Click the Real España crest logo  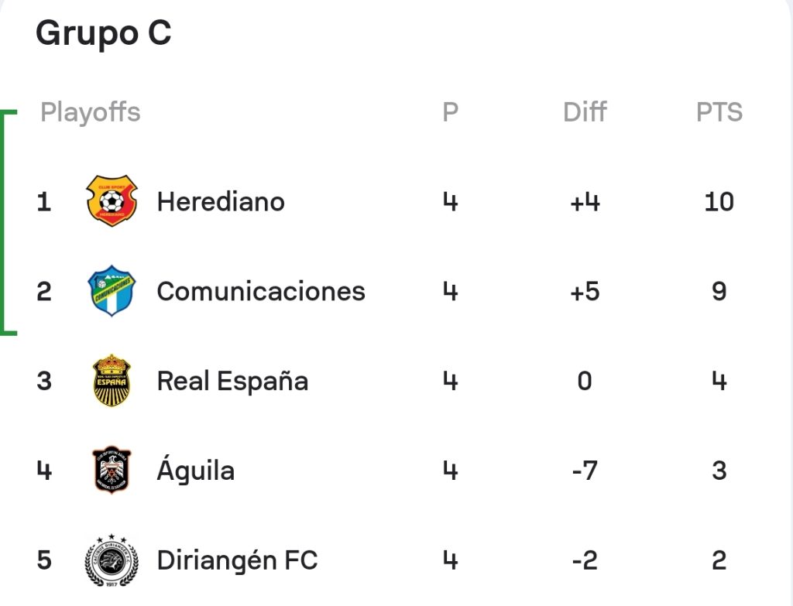coord(112,381)
